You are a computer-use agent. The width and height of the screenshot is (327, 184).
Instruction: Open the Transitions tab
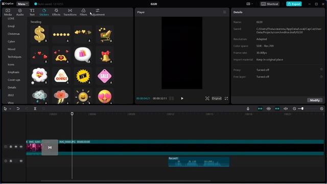(70, 12)
